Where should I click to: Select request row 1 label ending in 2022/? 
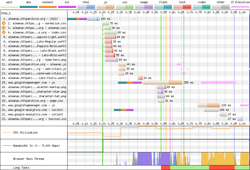pyautogui.click(x=31, y=19)
